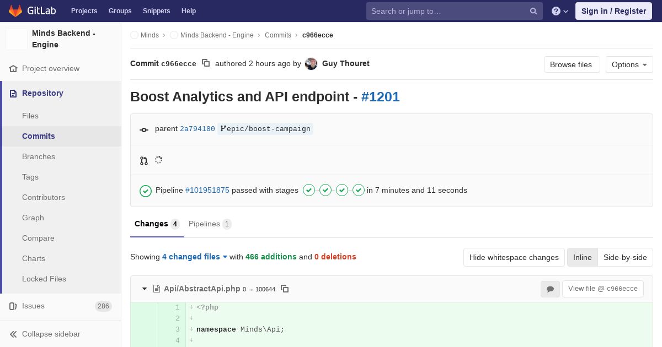
Task: Toggle comments with speech-bubble button
Action: point(550,289)
